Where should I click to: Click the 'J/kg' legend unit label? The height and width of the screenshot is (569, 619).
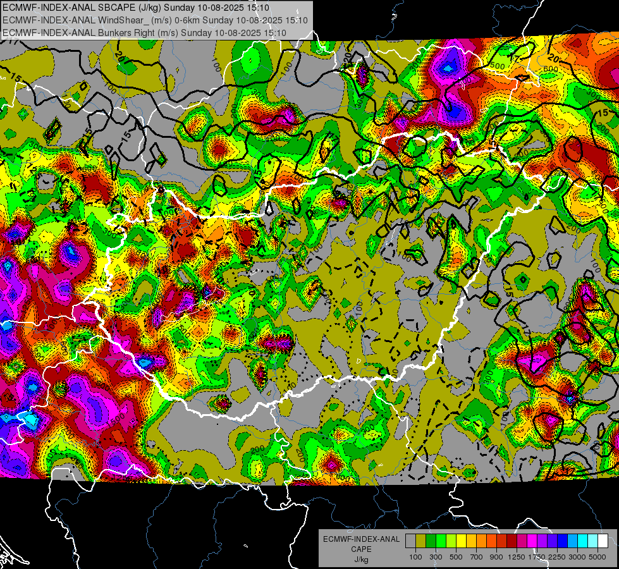pos(362,560)
